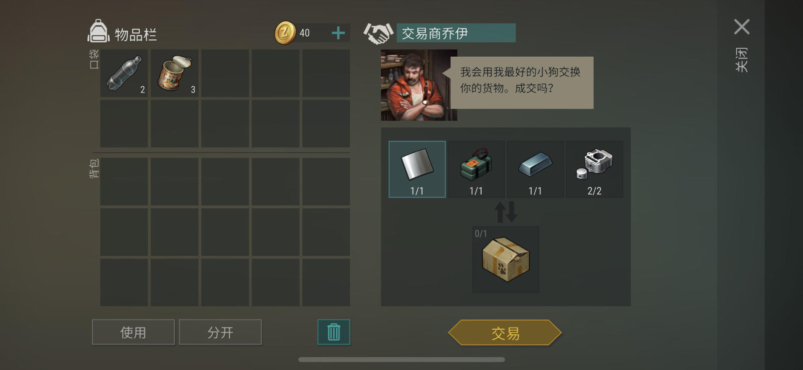Screen dimensions: 803x370
Task: Tap trader Joey's portrait
Action: click(419, 85)
